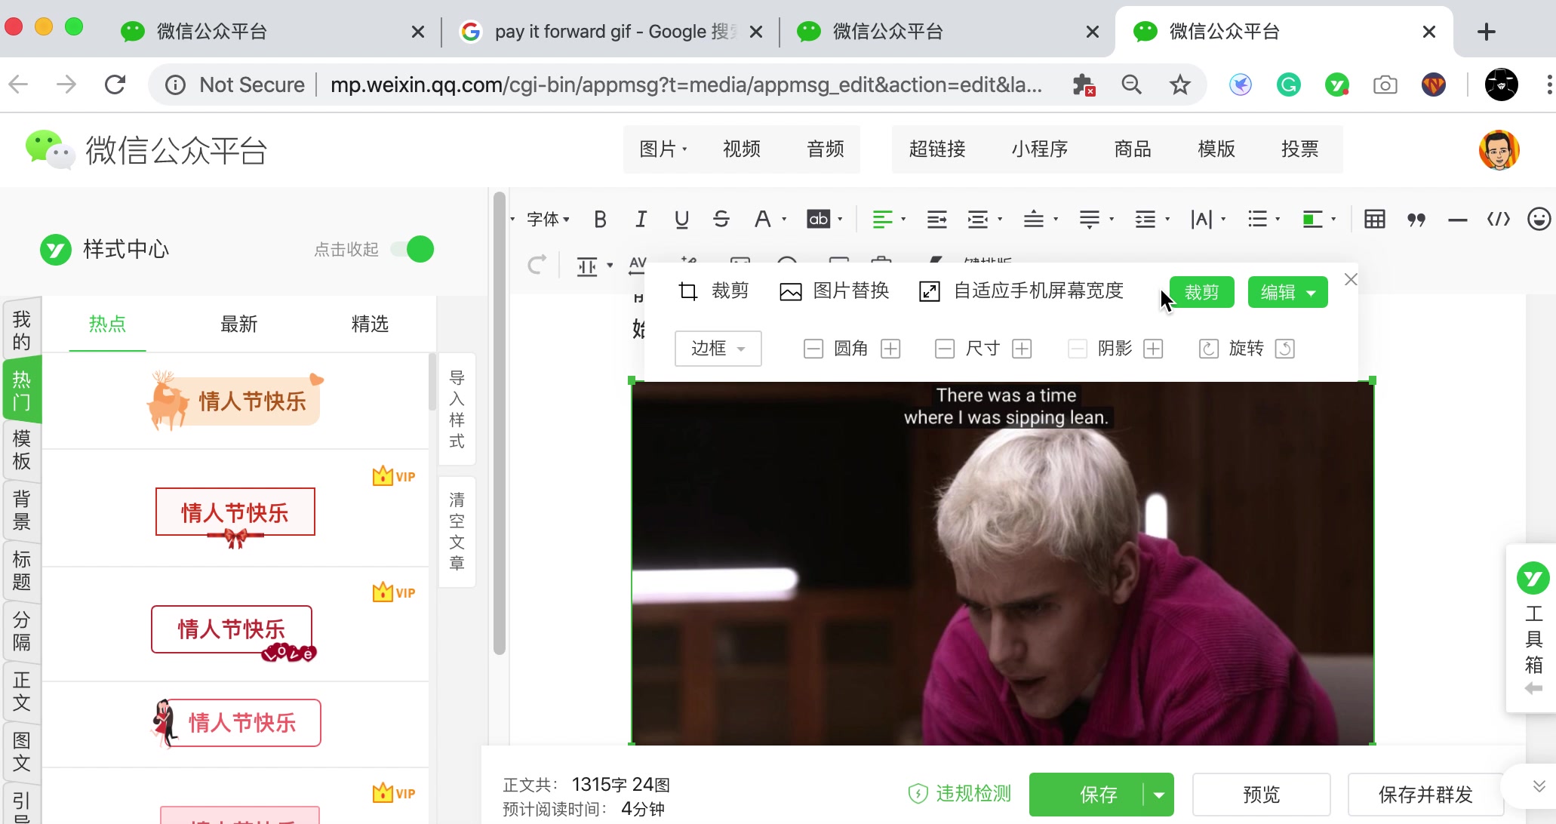The width and height of the screenshot is (1556, 824).
Task: Bookmark this page with star icon
Action: 1180,85
